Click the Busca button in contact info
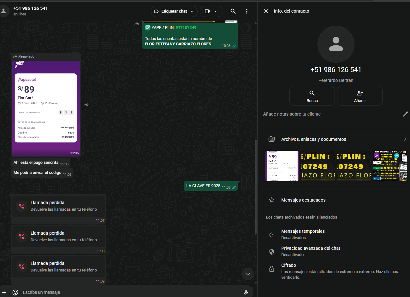Screen dimensions: 410x297 [x=312, y=96]
